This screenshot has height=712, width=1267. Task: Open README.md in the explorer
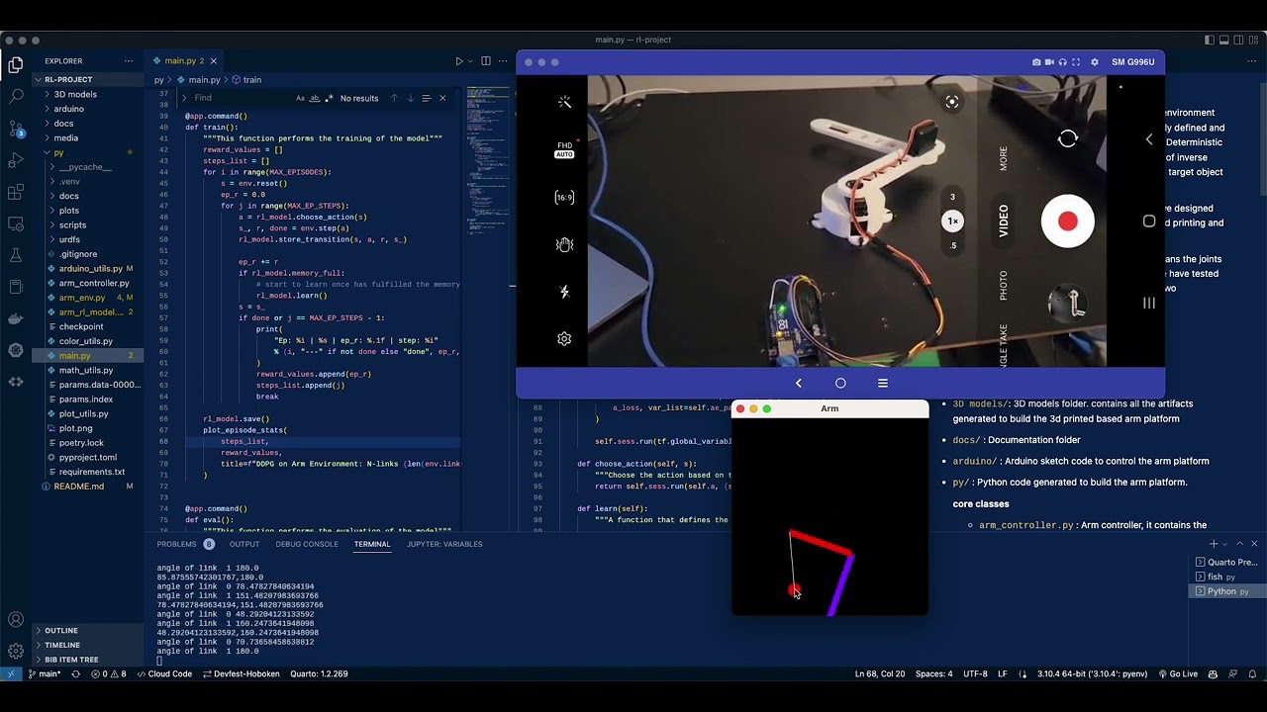click(x=89, y=487)
